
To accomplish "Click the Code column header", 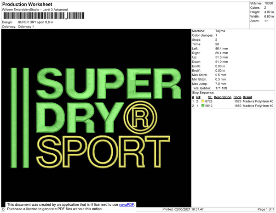I will (x=237, y=97).
